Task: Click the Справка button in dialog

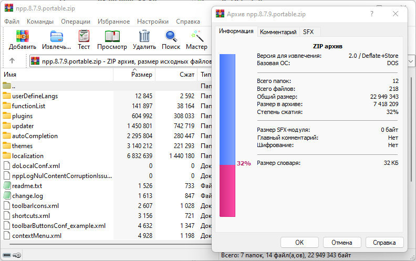Action: pos(384,242)
